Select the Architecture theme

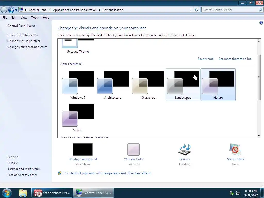pos(113,85)
